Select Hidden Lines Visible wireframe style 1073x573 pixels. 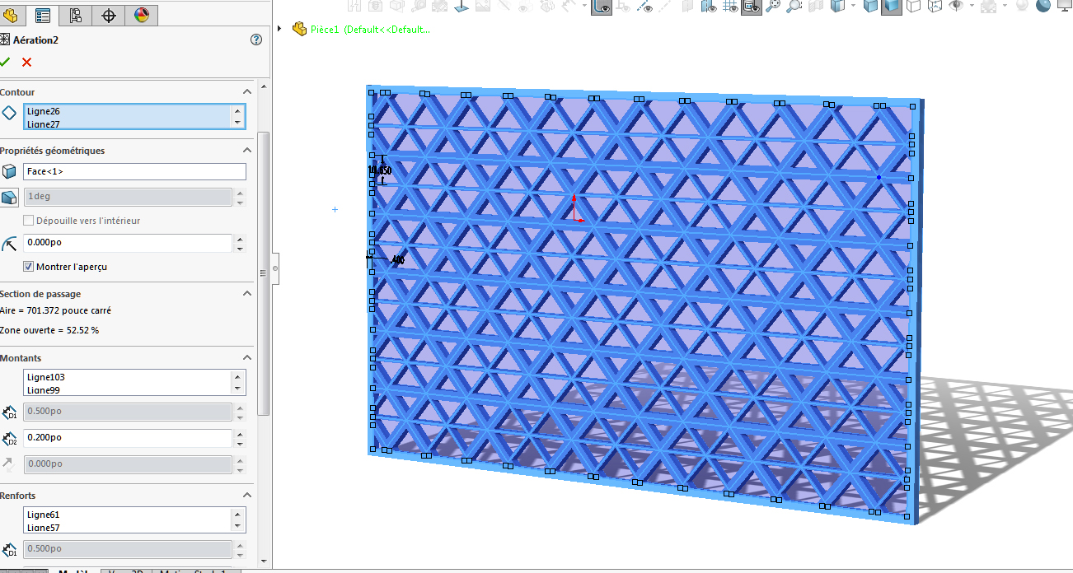coord(935,6)
